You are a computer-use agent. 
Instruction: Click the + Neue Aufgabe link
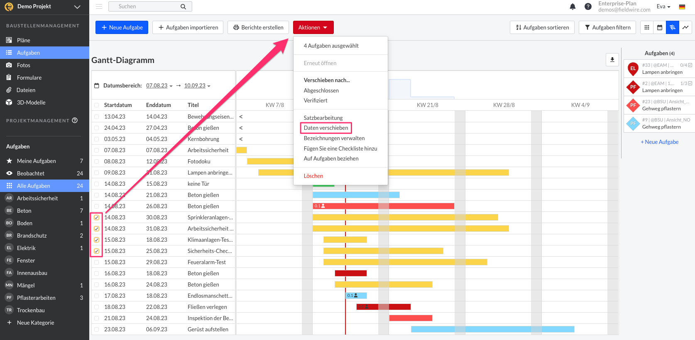click(x=659, y=142)
